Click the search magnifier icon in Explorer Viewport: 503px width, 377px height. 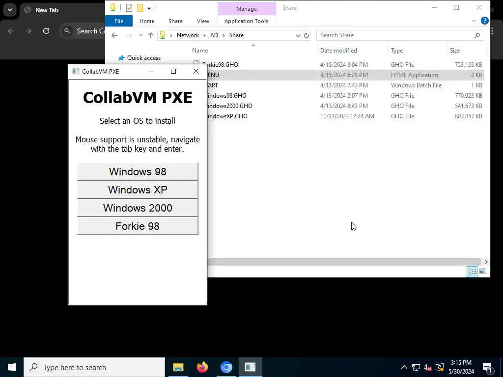coord(477,35)
